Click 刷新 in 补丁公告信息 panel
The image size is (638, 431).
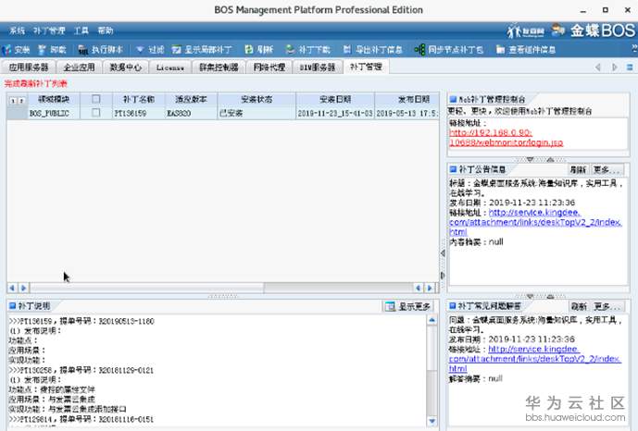[x=578, y=169]
